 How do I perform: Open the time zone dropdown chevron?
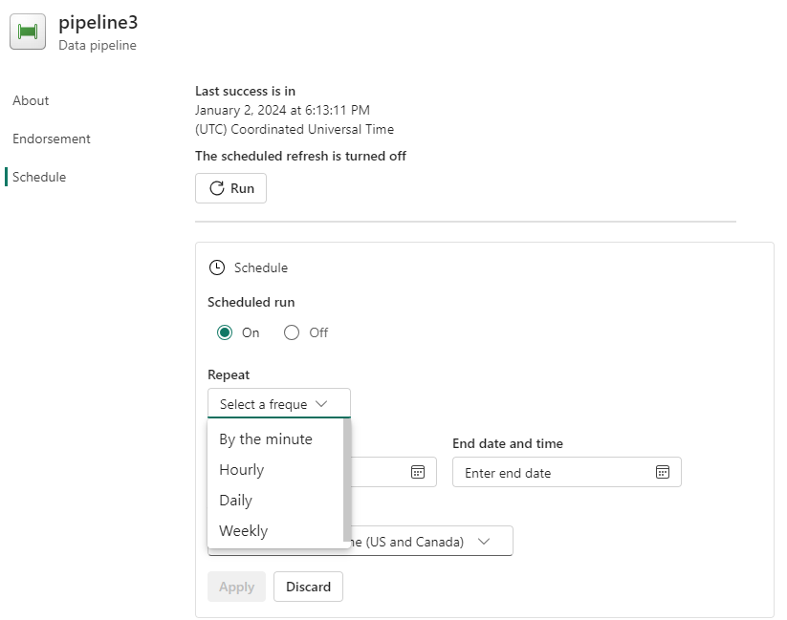click(484, 542)
